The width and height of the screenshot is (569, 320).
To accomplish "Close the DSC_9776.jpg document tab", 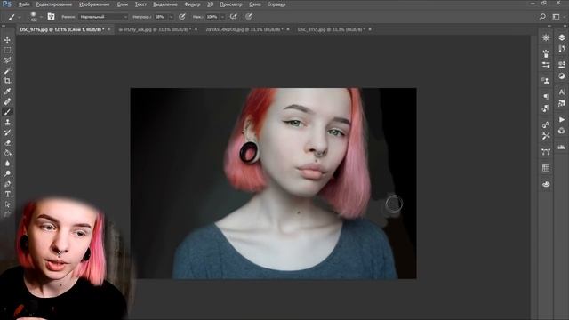I will tap(108, 29).
